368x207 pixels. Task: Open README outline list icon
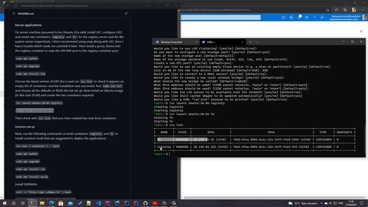pos(14,13)
